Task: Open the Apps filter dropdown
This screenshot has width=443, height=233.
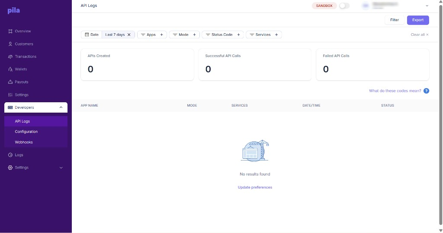Action: click(x=152, y=35)
